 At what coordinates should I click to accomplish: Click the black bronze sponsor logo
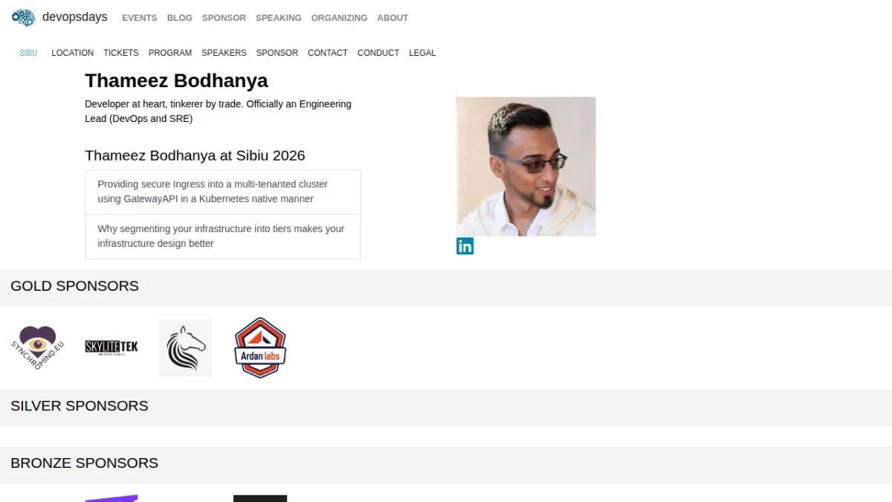(x=260, y=498)
